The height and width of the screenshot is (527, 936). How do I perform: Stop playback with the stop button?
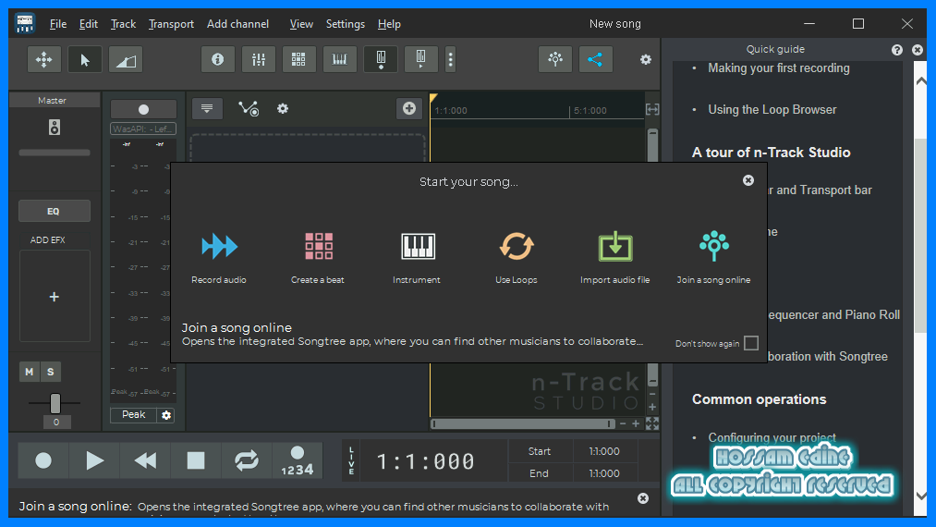tap(196, 460)
